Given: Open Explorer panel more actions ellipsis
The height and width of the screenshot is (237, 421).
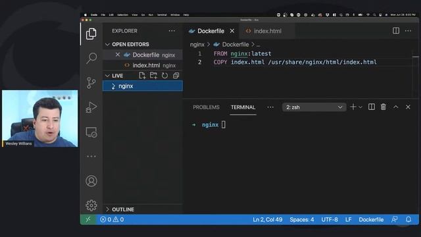Looking at the screenshot, I should [172, 31].
